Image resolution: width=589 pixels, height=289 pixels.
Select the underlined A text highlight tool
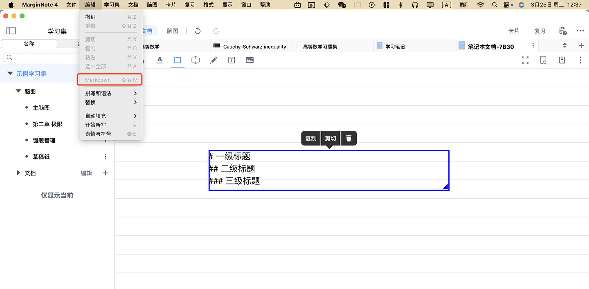[x=160, y=60]
